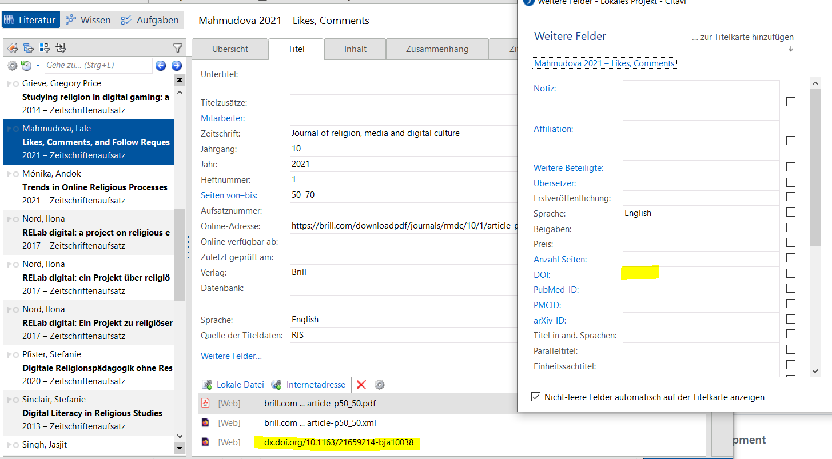Go to next reference with forward arrow
Viewport: 832px width, 459px height.
pos(176,66)
